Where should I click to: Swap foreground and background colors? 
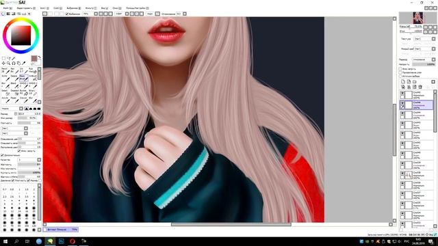coord(39,57)
